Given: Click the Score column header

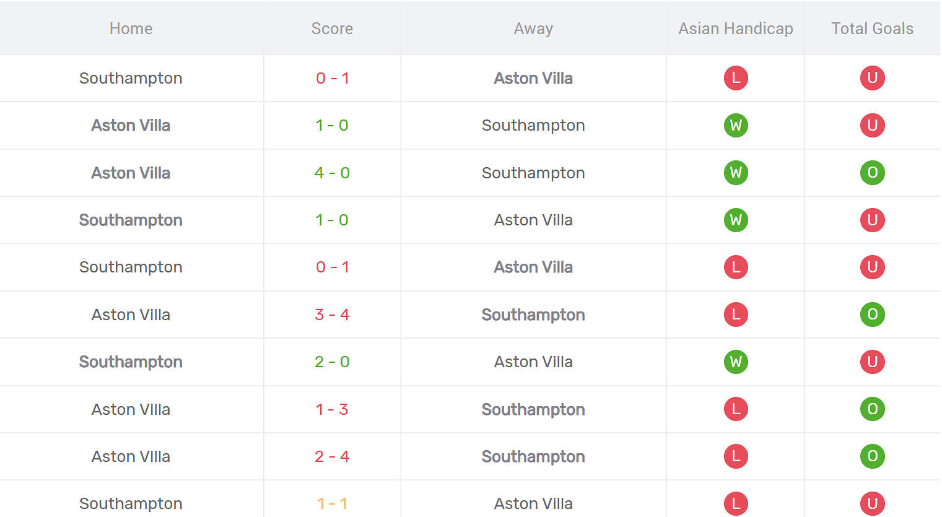Looking at the screenshot, I should coord(332,28).
